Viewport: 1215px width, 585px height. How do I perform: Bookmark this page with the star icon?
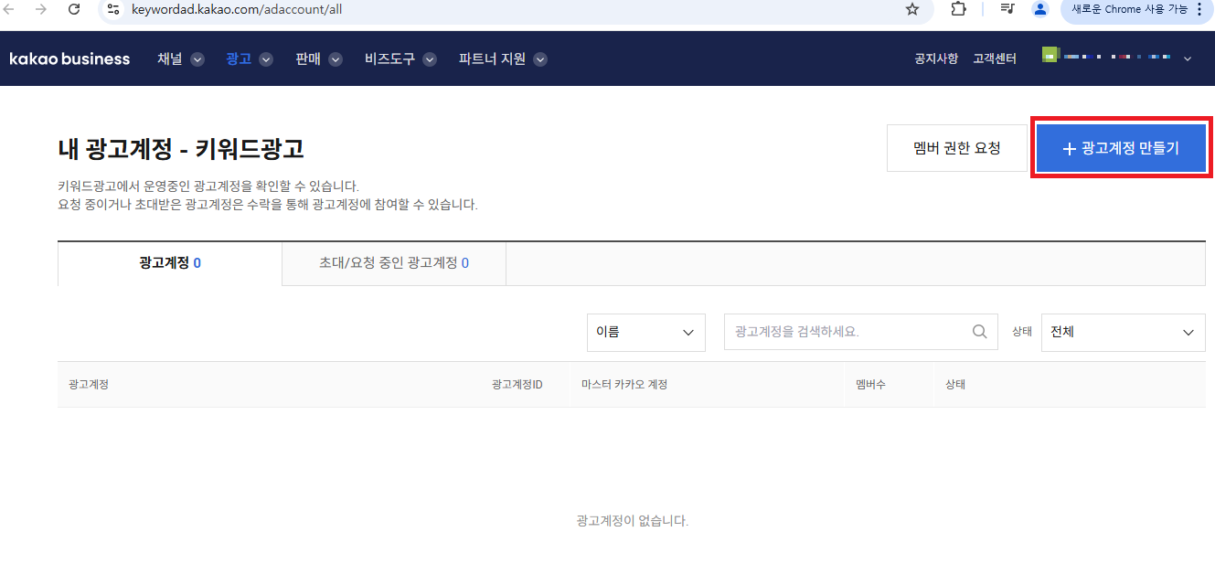[912, 9]
